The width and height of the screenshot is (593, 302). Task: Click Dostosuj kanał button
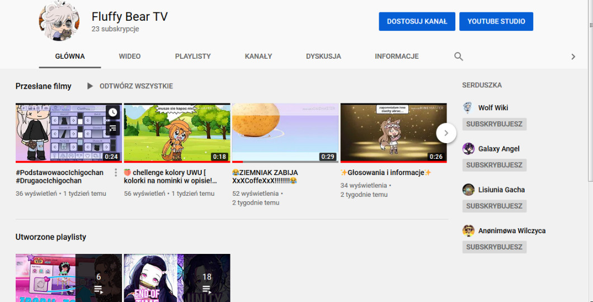(x=417, y=21)
